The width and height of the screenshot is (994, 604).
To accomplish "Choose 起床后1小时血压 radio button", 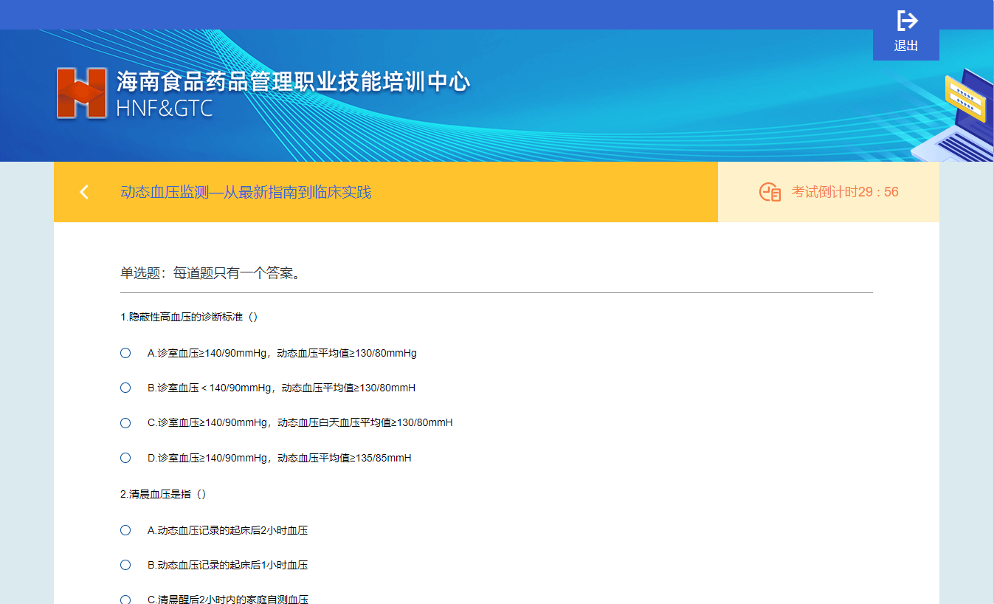I will click(125, 565).
